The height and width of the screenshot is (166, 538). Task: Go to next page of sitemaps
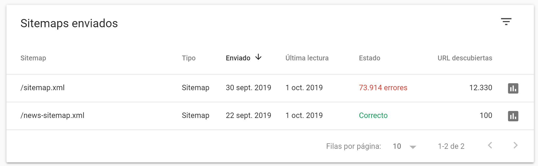[515, 145]
